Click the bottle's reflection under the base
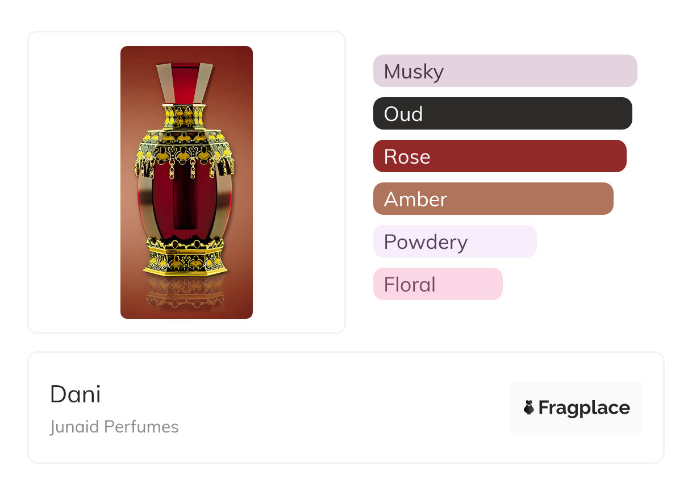The height and width of the screenshot is (491, 692). click(184, 293)
